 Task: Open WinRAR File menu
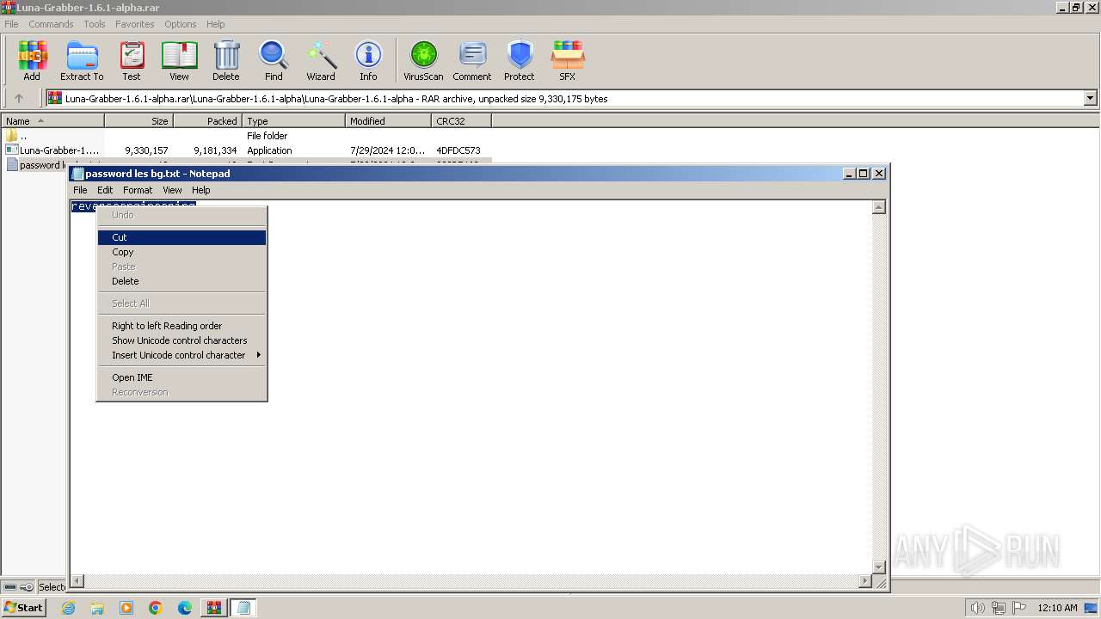11,24
